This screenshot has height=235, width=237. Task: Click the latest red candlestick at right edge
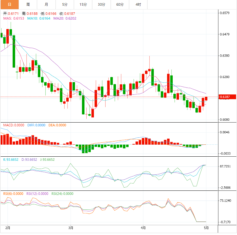point(206,99)
